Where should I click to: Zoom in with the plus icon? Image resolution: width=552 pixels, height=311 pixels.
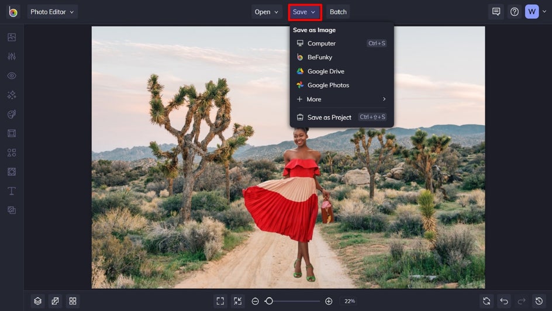pos(329,301)
